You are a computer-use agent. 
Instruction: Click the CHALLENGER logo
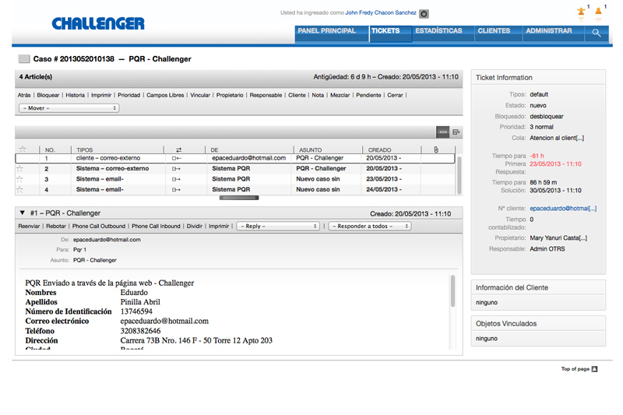pos(98,23)
